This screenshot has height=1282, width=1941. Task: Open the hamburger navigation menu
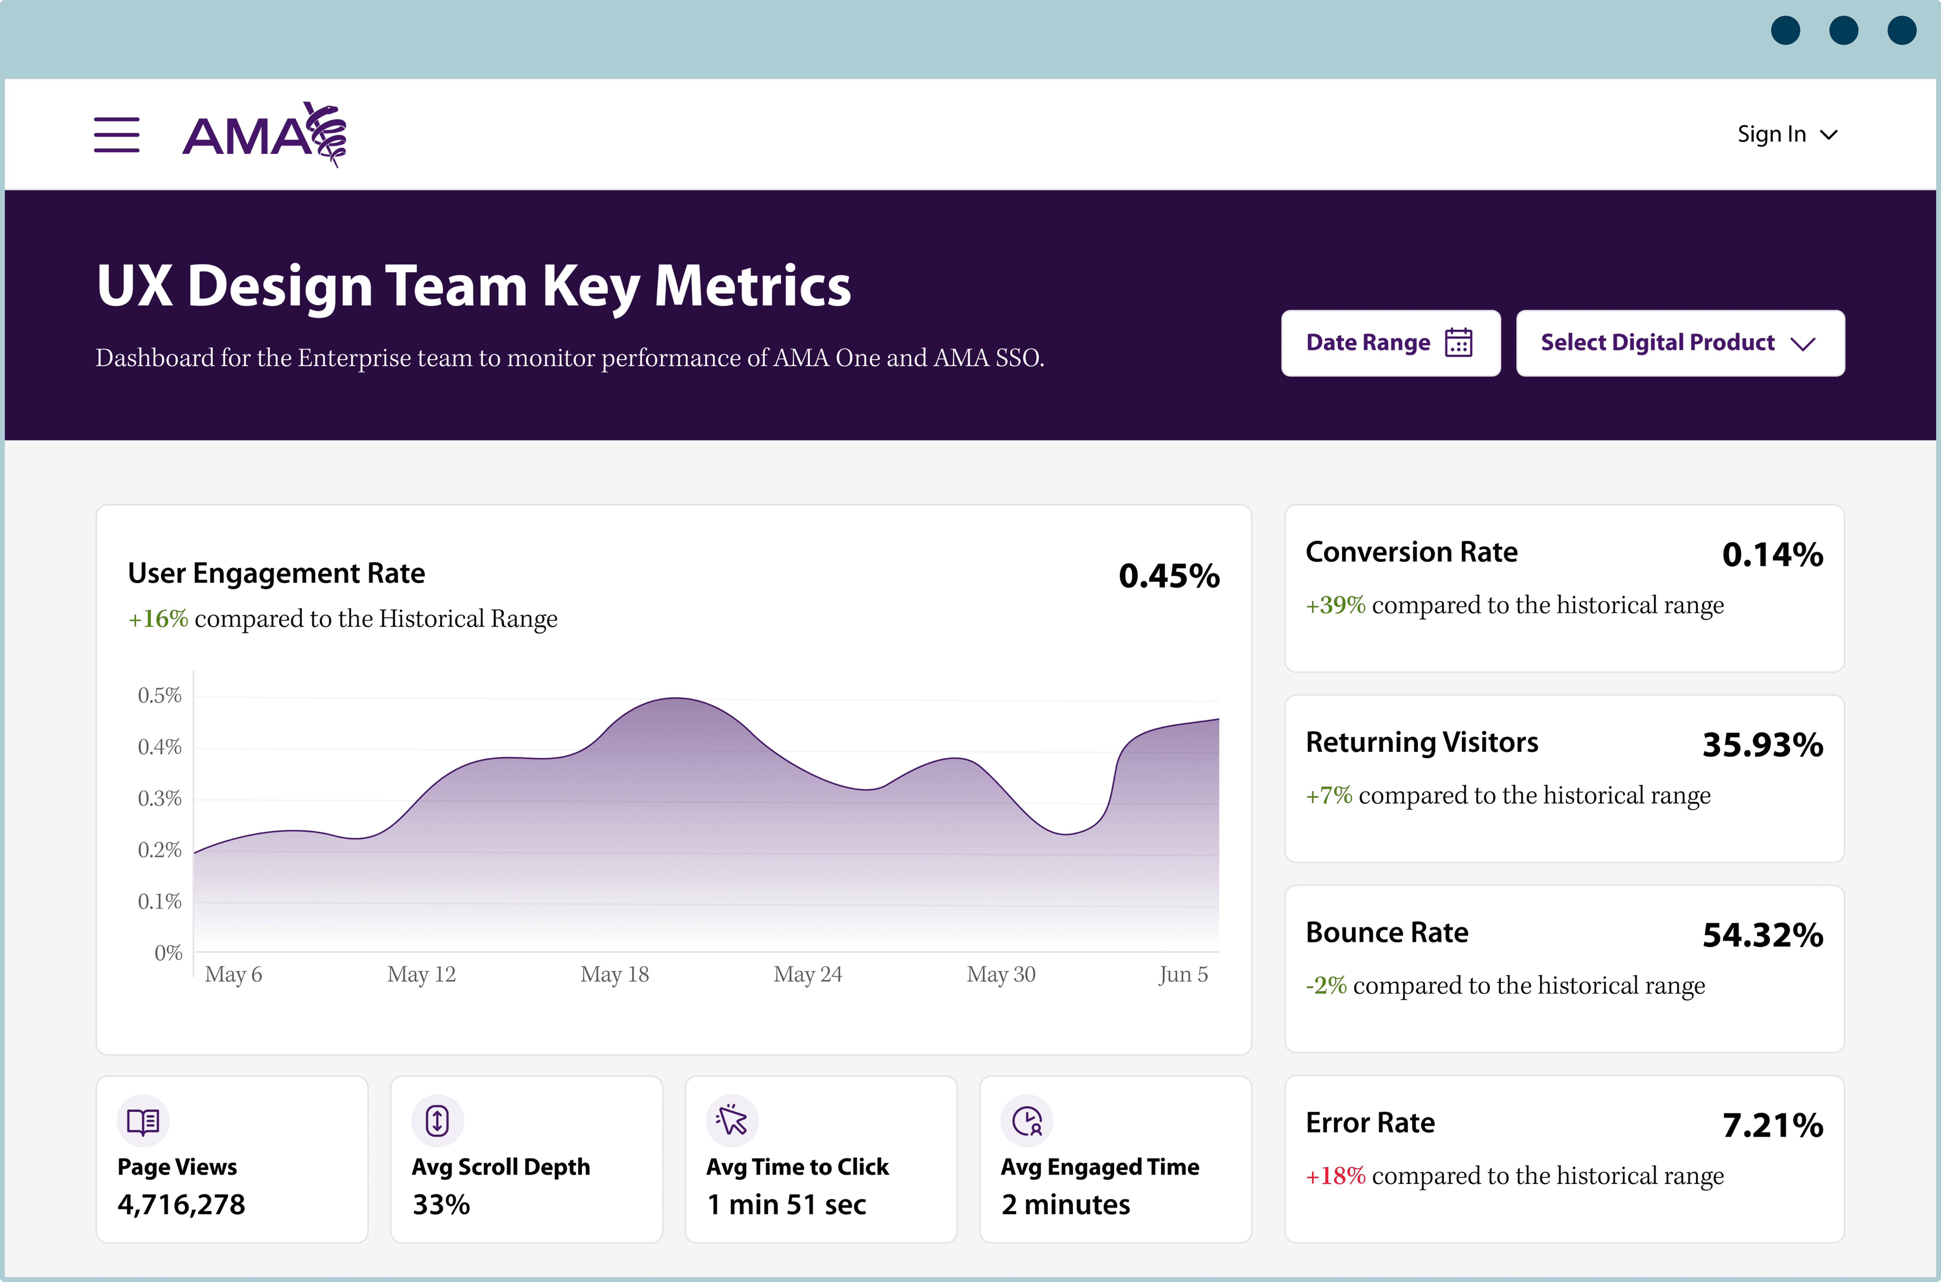(x=117, y=135)
